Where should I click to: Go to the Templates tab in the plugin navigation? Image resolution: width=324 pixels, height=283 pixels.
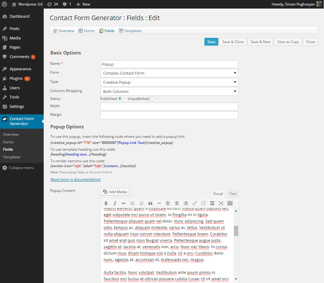[131, 31]
